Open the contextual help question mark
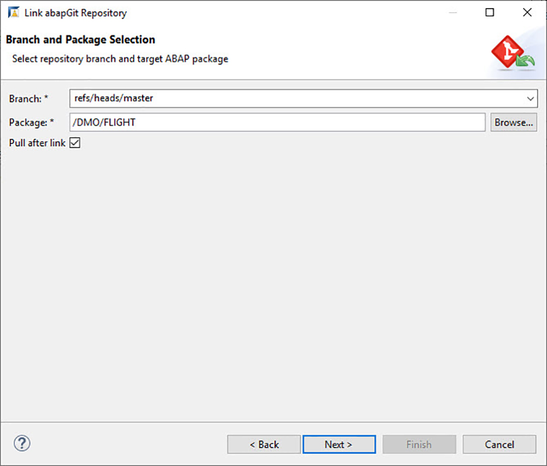The image size is (547, 466). coord(21,444)
